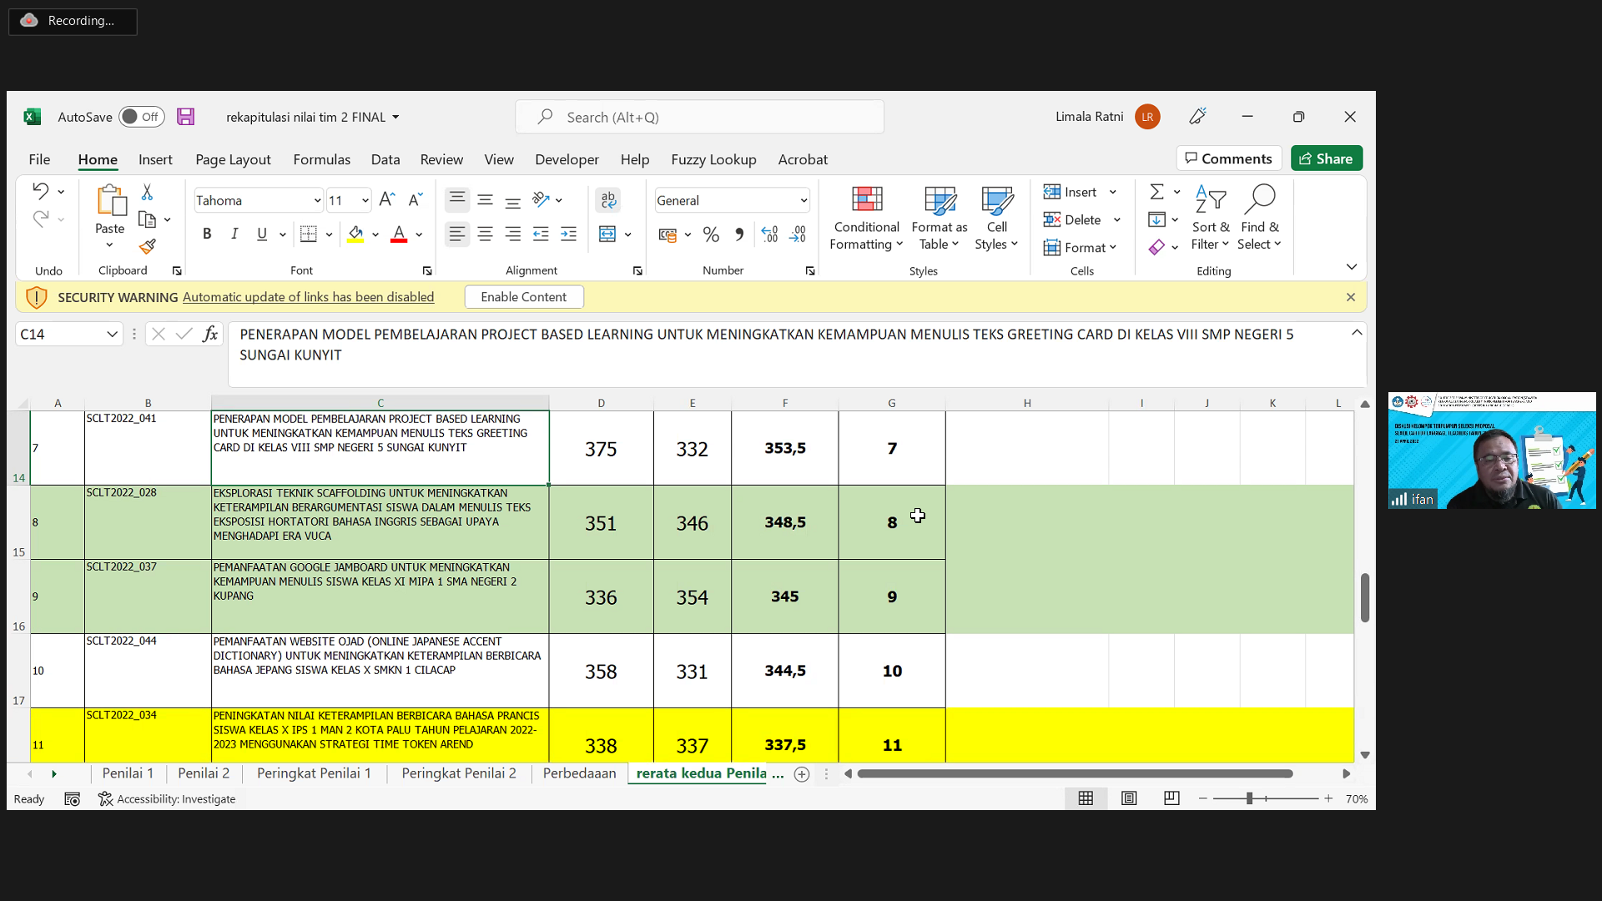Expand the formula bar chevron

[x=1357, y=333]
